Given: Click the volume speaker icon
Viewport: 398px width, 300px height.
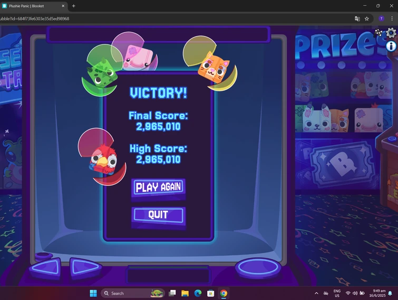Looking at the screenshot, I should tap(355, 293).
